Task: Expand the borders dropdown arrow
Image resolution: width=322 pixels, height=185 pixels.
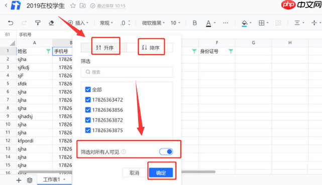Action: click(x=267, y=23)
